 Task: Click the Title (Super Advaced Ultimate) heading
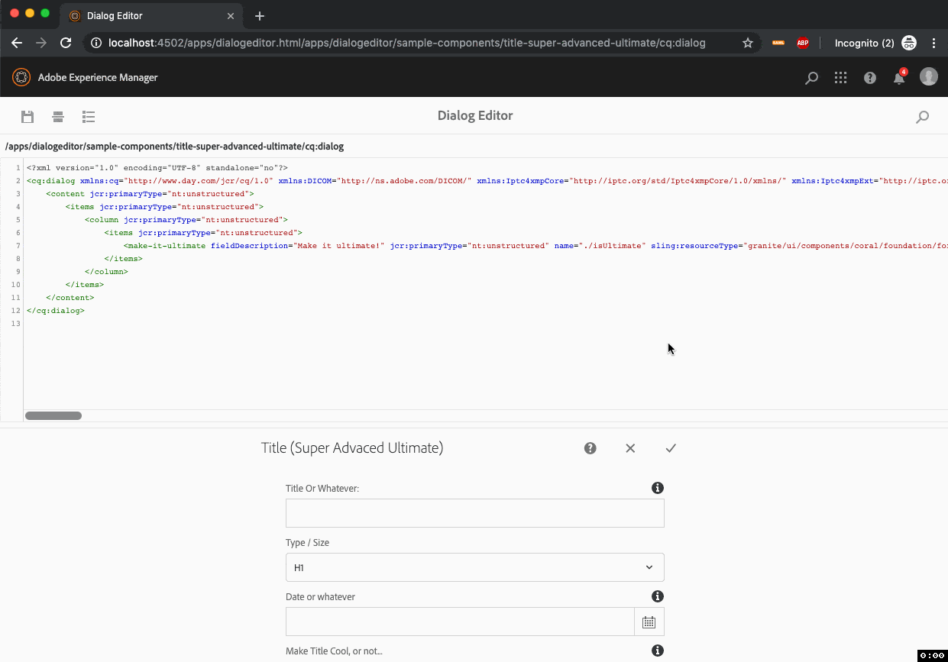click(x=352, y=448)
